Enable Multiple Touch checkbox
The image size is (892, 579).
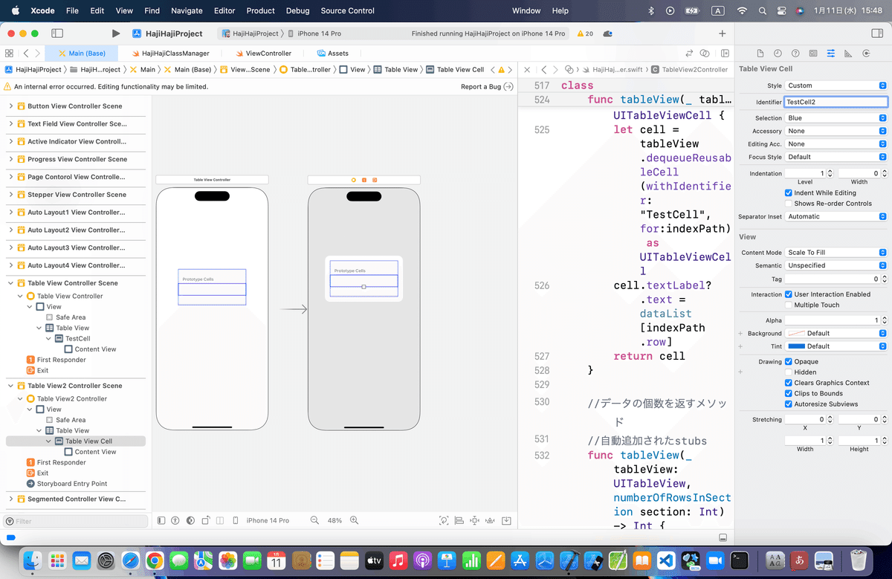[x=789, y=305]
